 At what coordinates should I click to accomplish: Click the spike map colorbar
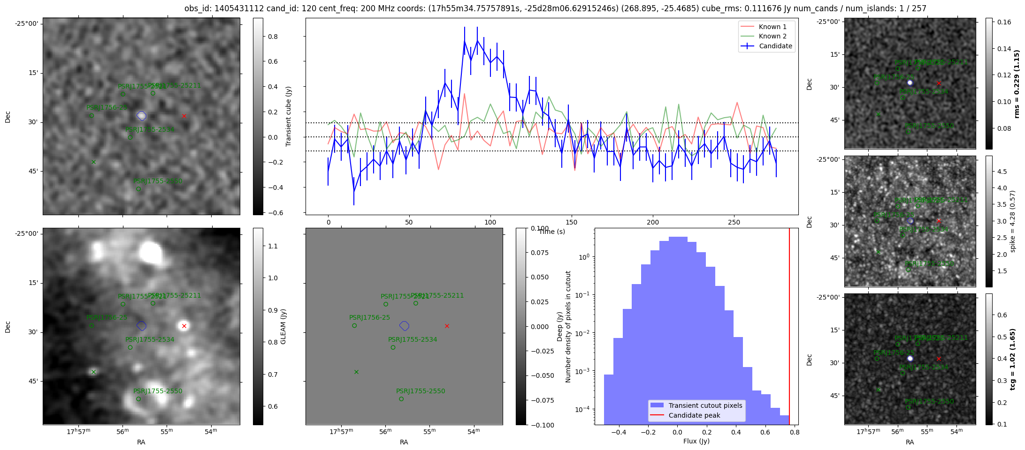click(x=989, y=221)
